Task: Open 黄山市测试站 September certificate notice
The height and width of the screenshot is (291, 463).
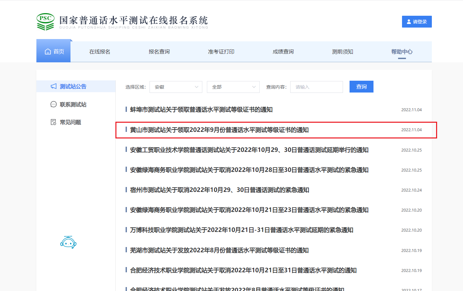Action: click(x=219, y=130)
